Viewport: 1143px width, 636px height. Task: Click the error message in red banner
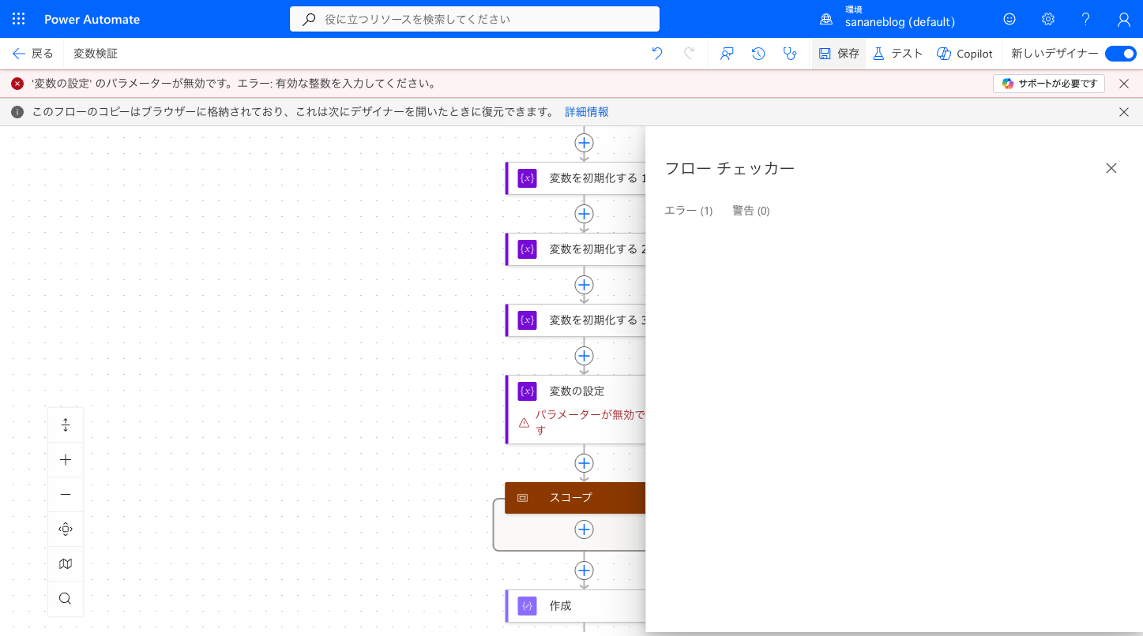coord(234,84)
